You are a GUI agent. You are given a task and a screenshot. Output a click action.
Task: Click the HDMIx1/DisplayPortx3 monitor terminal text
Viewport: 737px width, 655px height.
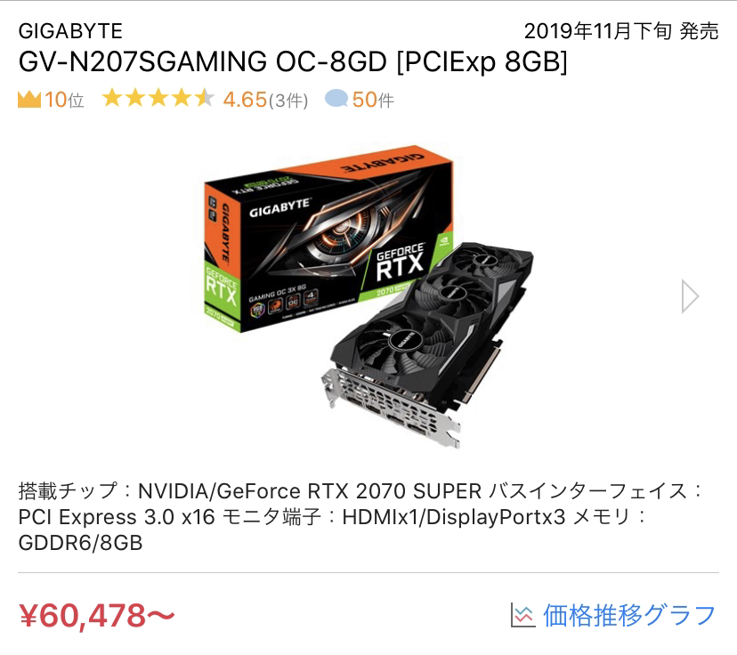[454, 517]
